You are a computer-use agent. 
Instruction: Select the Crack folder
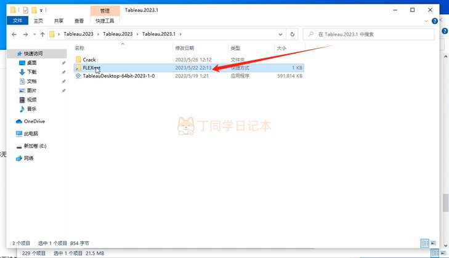pyautogui.click(x=89, y=60)
